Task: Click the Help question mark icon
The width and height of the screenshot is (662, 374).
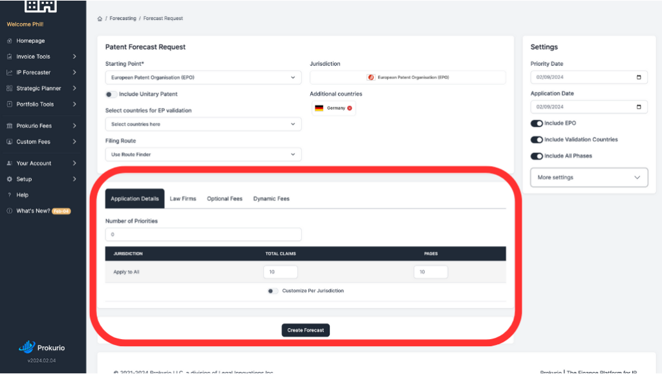Action: point(9,195)
